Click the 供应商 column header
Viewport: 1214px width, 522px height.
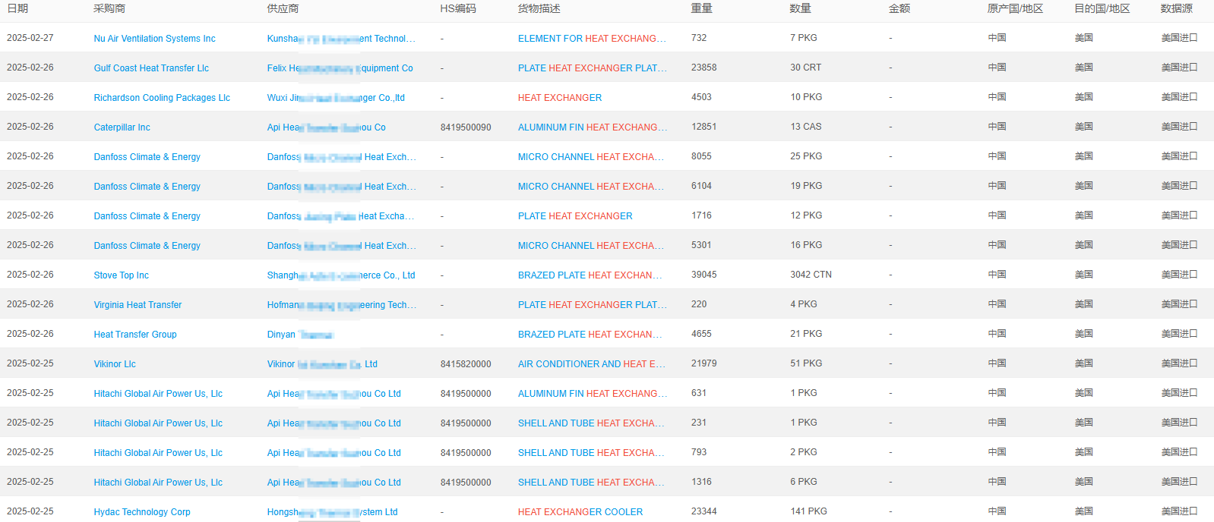pyautogui.click(x=283, y=8)
